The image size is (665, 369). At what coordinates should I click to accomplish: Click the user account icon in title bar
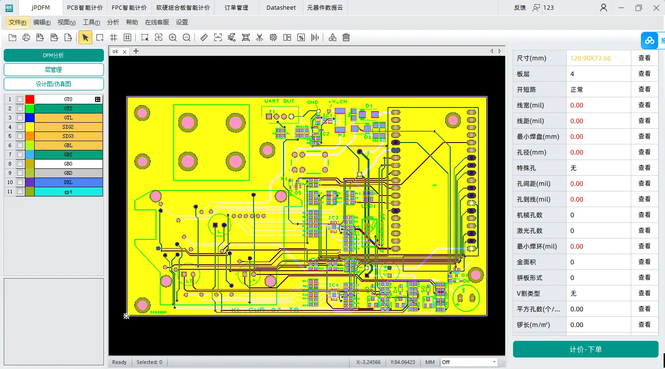(604, 7)
